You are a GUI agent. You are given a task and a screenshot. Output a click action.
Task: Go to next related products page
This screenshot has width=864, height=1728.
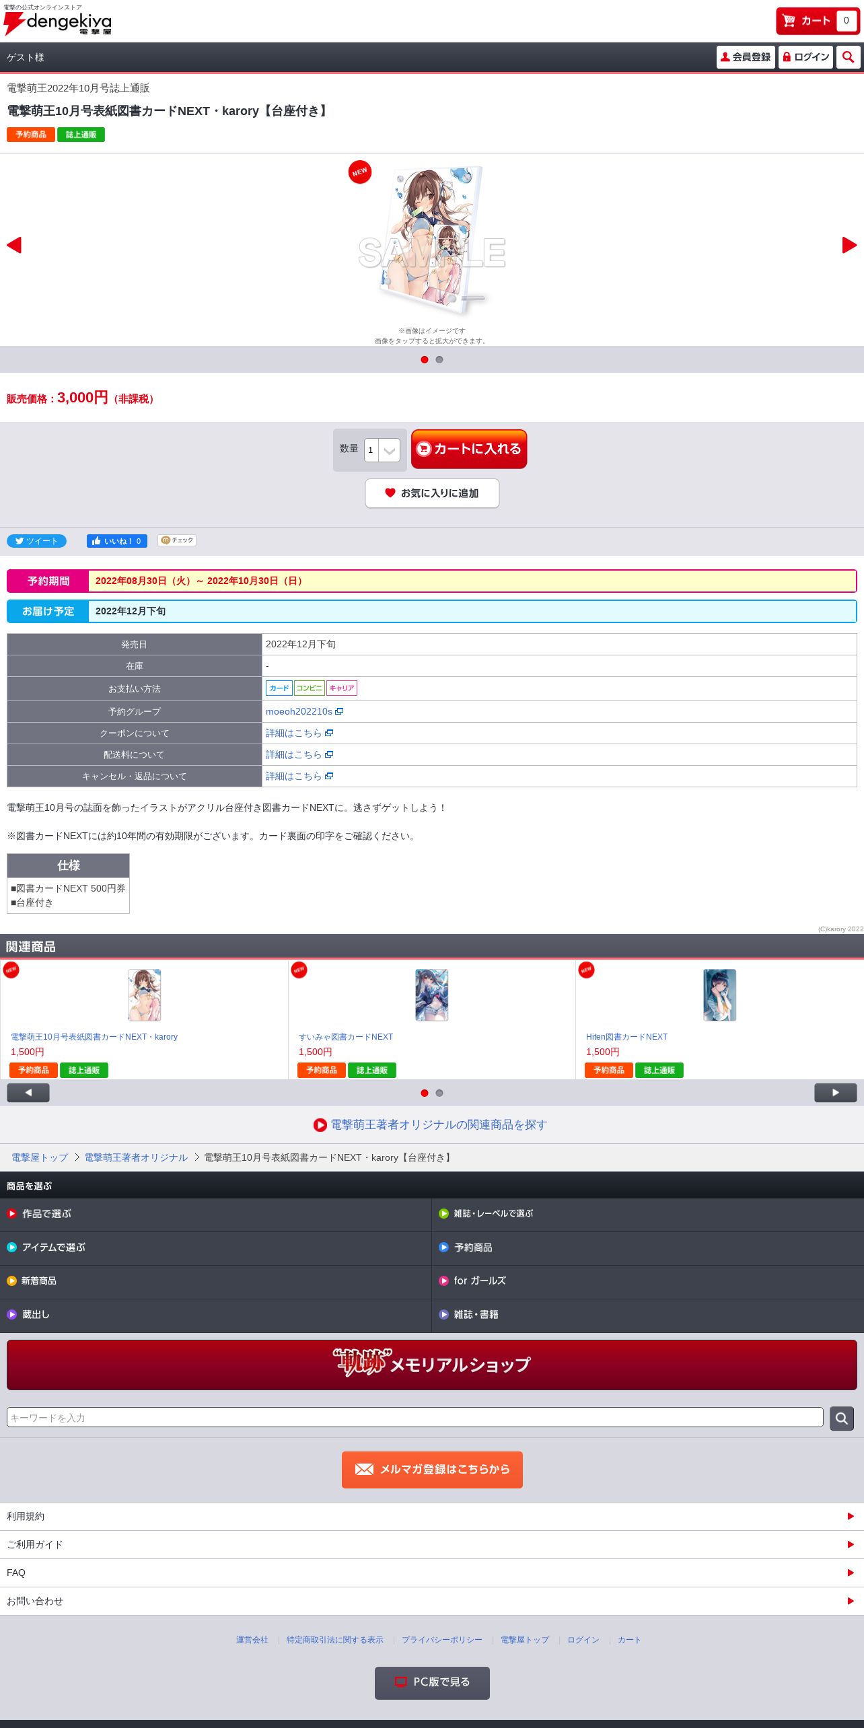(x=836, y=1093)
